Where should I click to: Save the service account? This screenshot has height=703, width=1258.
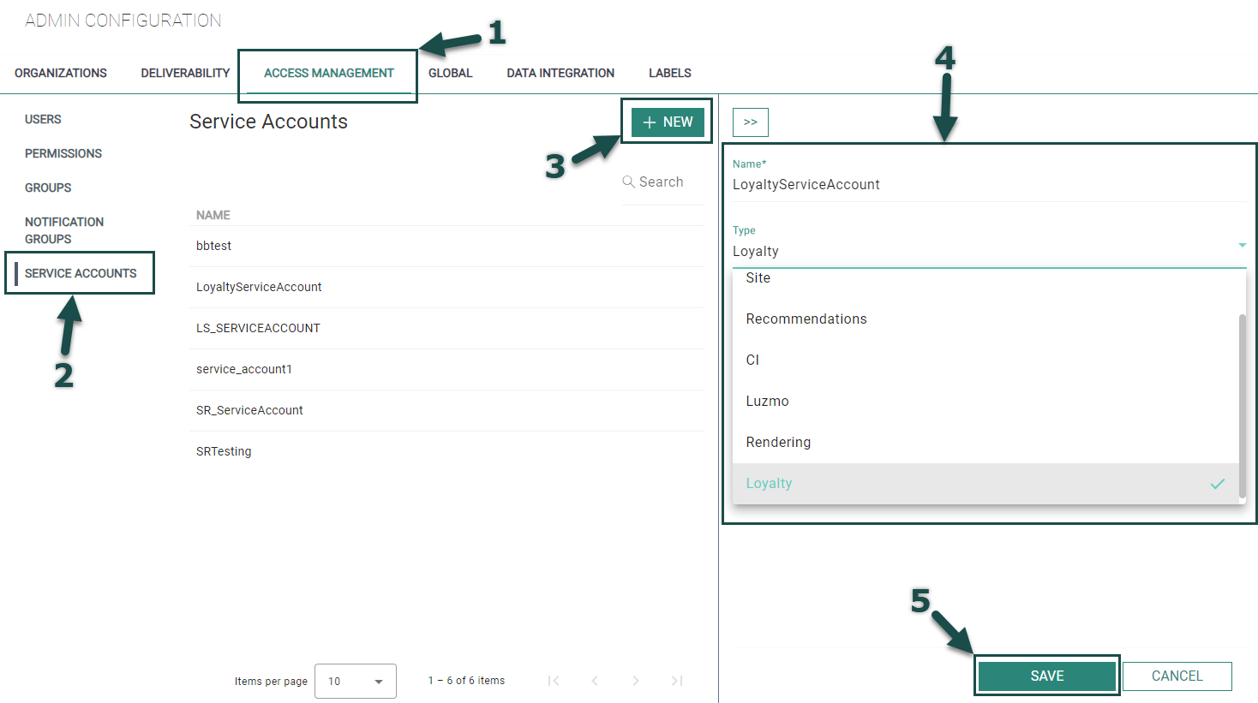coord(1046,676)
